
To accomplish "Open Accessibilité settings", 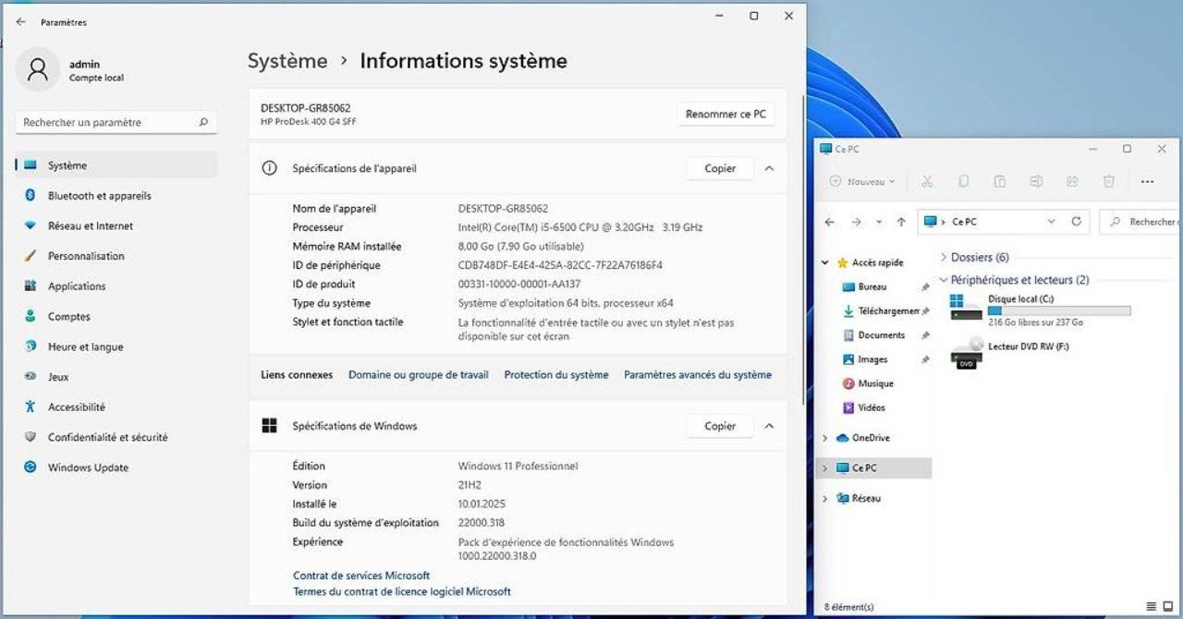I will coord(116,407).
